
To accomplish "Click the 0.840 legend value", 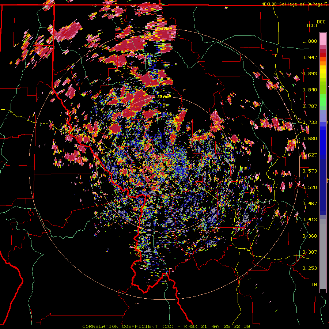I will (310, 90).
